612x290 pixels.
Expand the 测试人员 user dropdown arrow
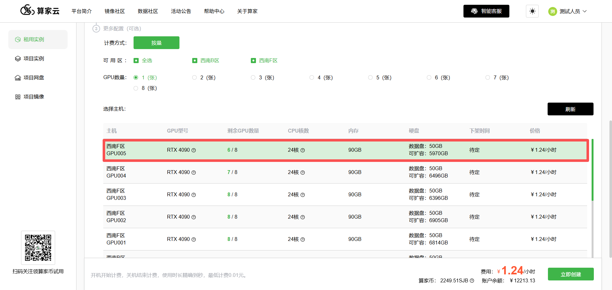(x=585, y=11)
